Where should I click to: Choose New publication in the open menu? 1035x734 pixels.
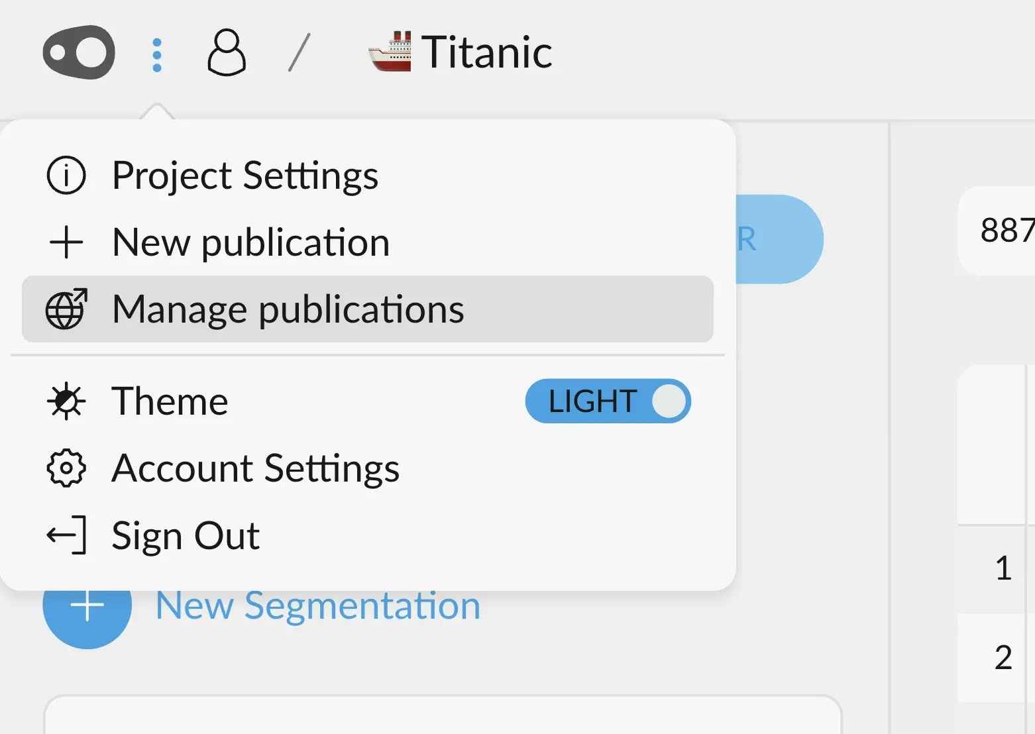click(250, 242)
